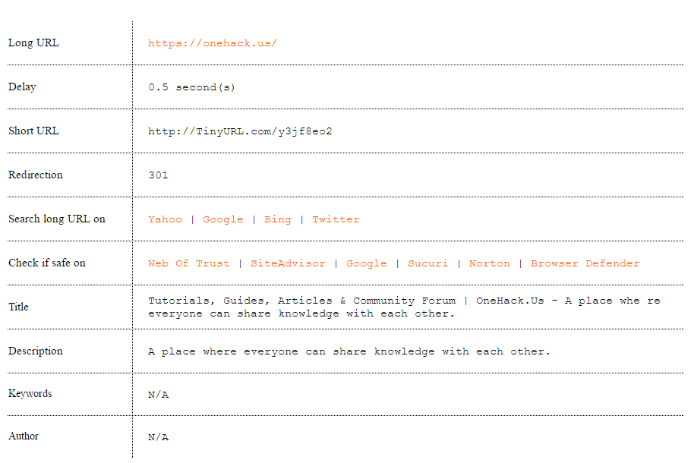Click Google in the Check if safe row
Screen dimensions: 694x463
tap(366, 263)
